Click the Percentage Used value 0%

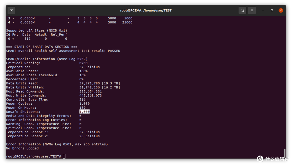pos(81,79)
